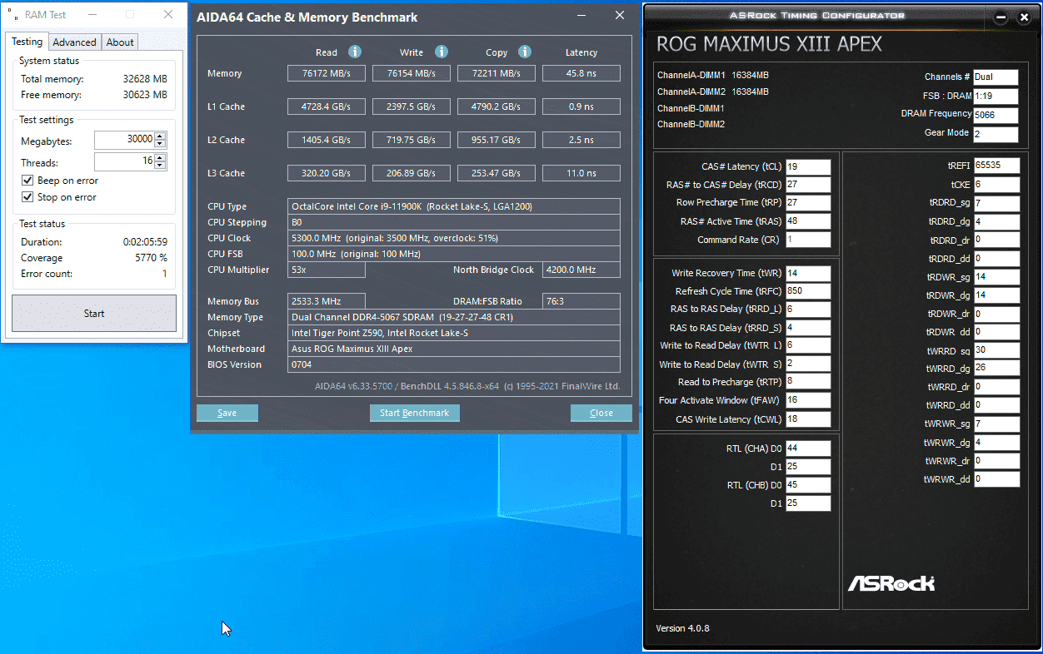This screenshot has width=1043, height=654.
Task: Click the tREFI value field
Action: click(x=996, y=166)
